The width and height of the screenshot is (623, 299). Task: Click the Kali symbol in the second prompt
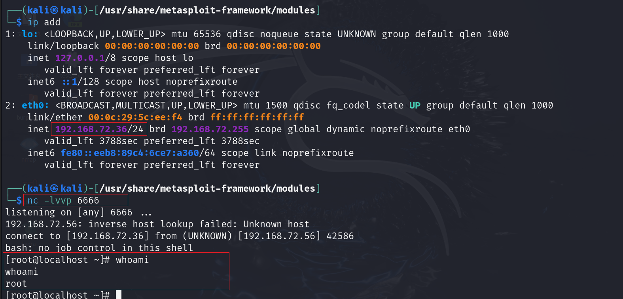click(55, 189)
